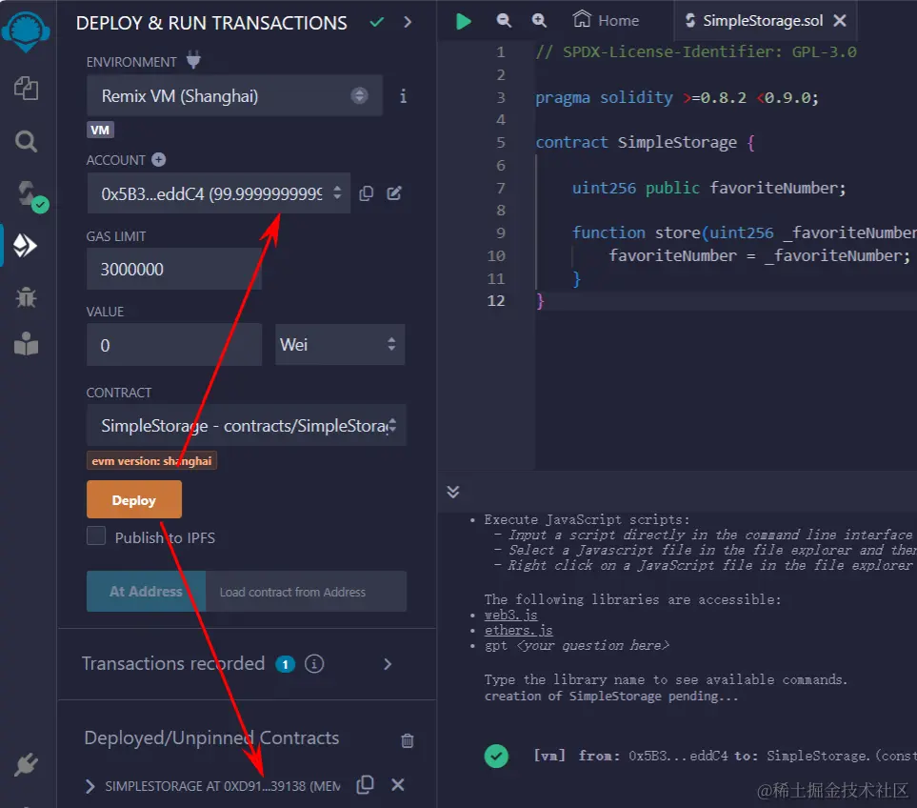Click the info icon beside Transactions recorded

[x=314, y=664]
